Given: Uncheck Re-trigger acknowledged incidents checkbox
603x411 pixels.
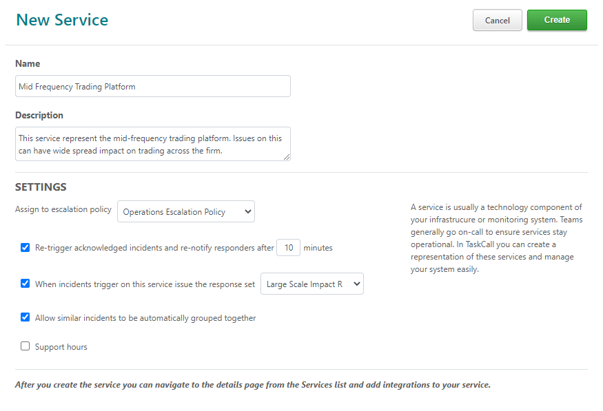Looking at the screenshot, I should 25,247.
